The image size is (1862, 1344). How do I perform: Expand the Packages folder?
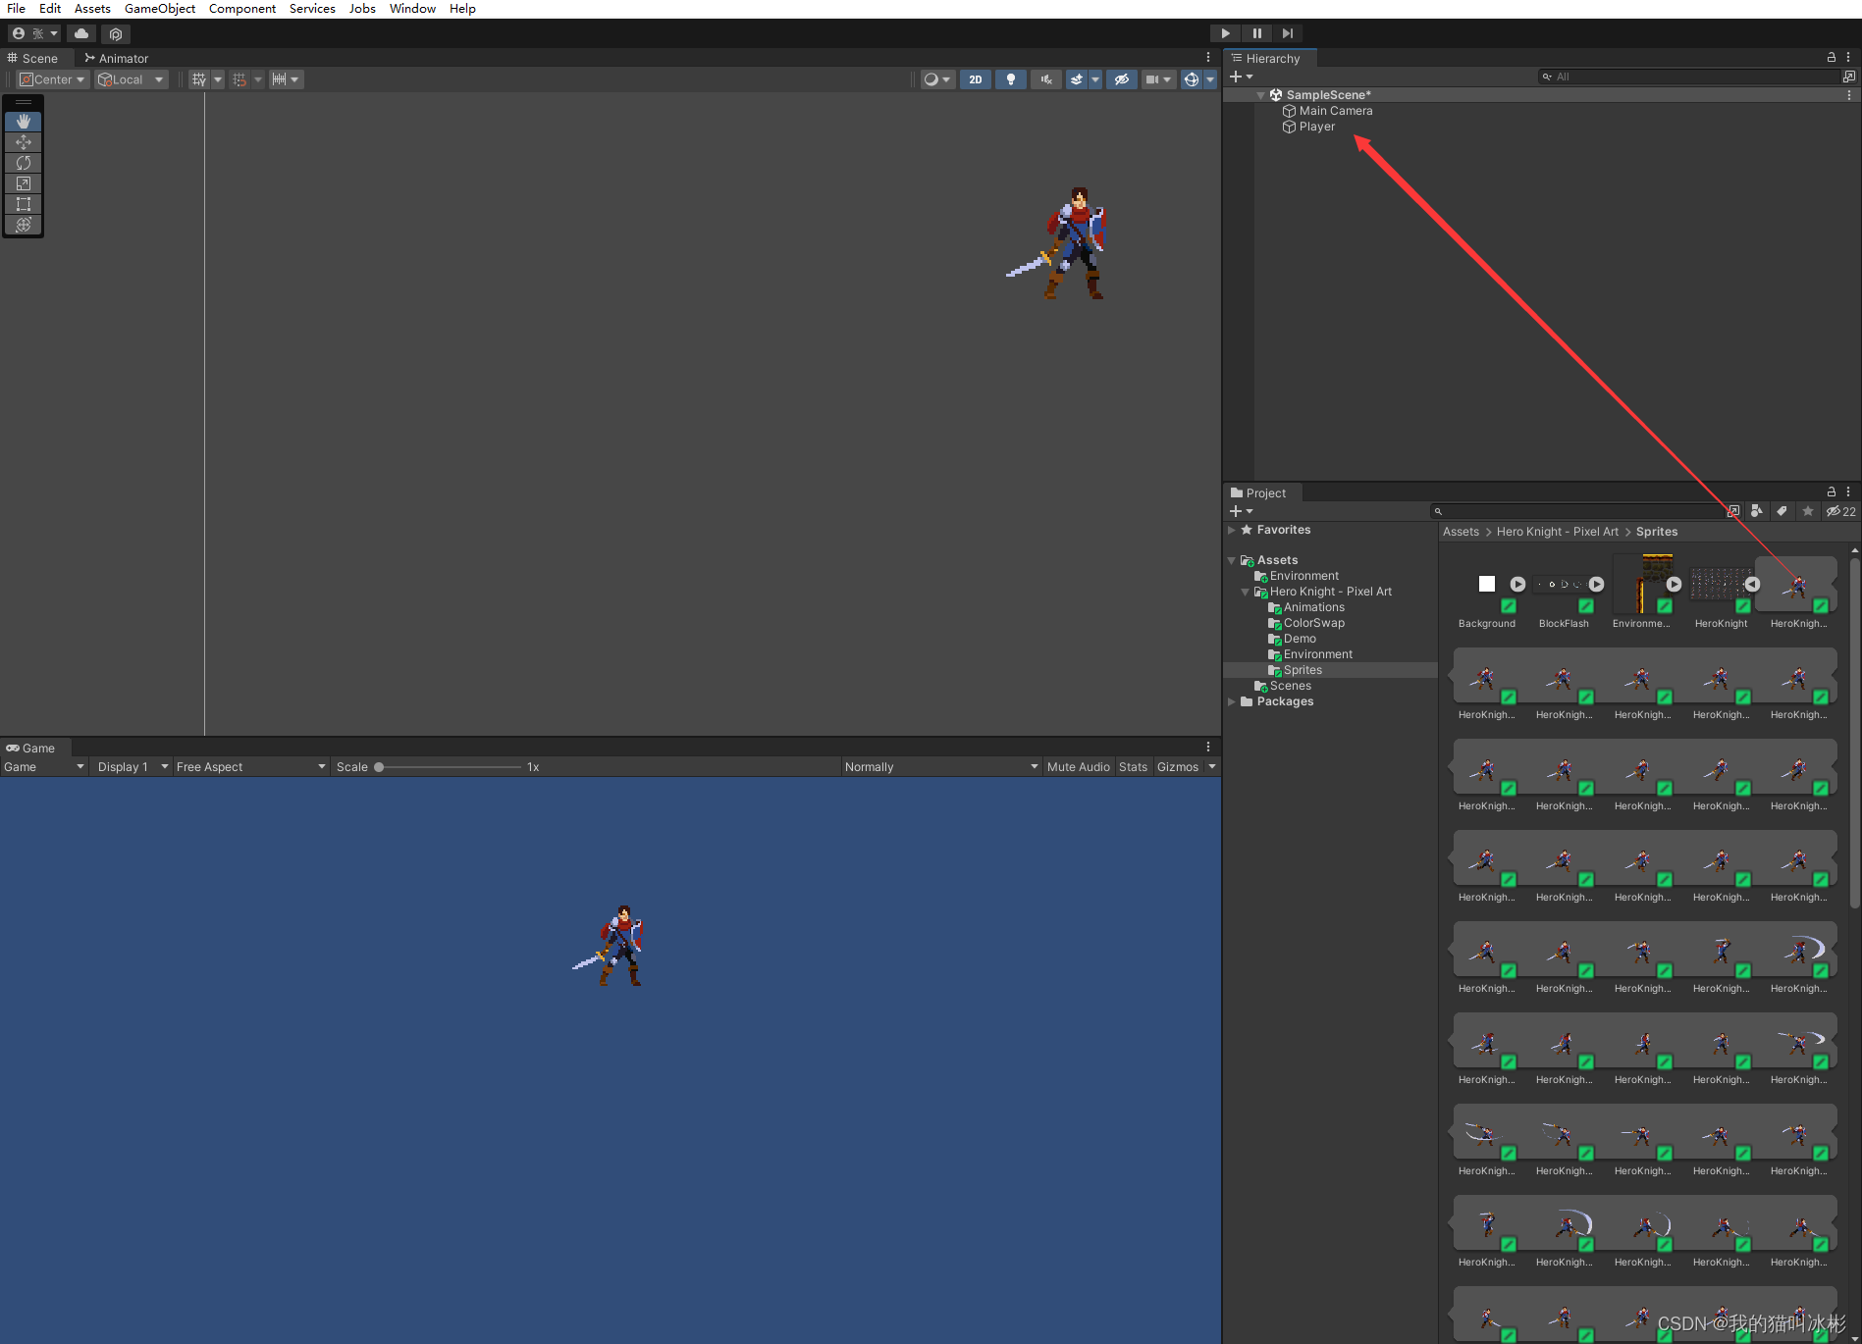click(1232, 701)
